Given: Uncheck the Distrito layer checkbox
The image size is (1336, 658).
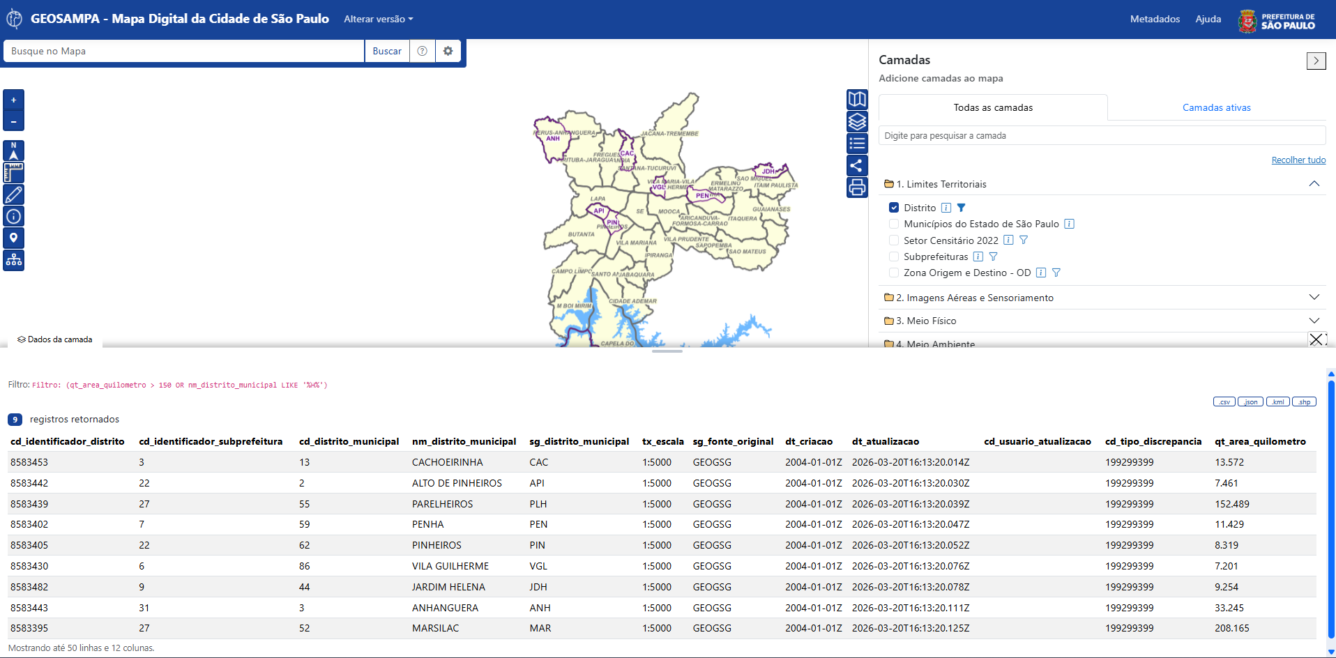Looking at the screenshot, I should click(894, 208).
